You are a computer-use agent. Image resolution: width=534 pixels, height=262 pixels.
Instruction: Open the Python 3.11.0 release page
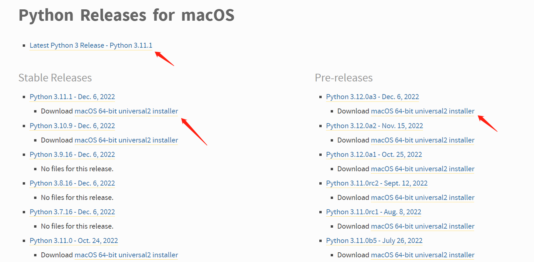pyautogui.click(x=74, y=241)
